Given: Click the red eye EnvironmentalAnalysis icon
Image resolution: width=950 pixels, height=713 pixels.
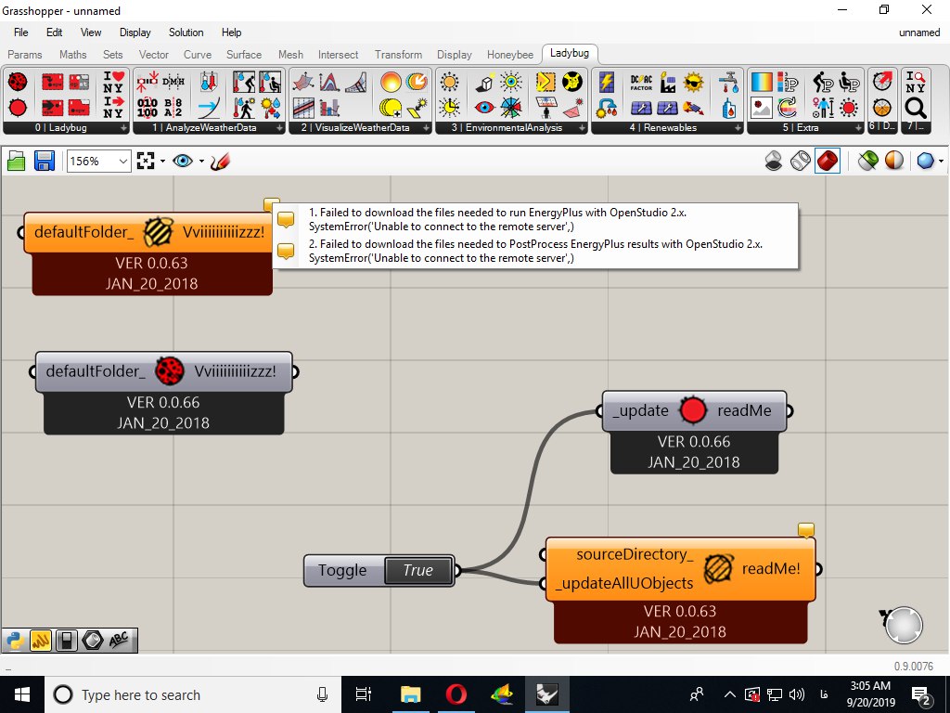Looking at the screenshot, I should [484, 108].
